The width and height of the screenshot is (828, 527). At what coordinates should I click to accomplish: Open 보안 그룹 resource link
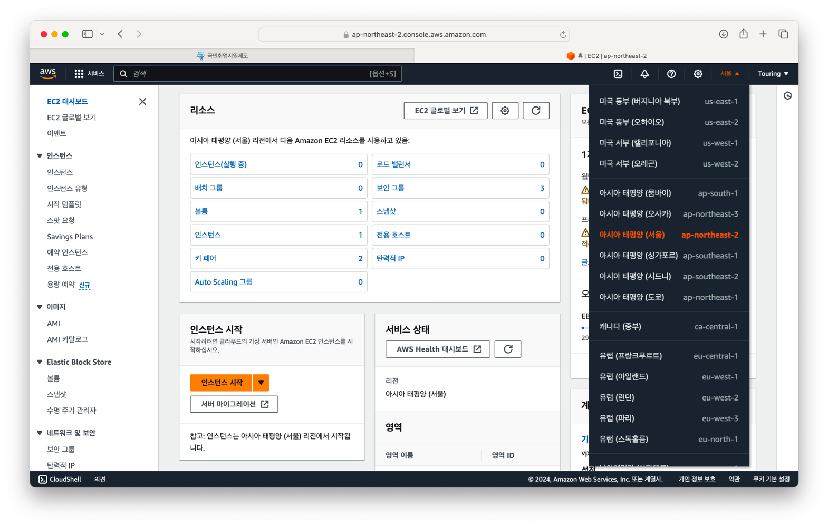pyautogui.click(x=390, y=188)
